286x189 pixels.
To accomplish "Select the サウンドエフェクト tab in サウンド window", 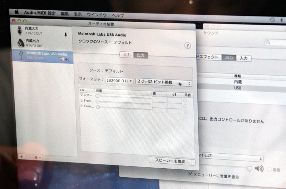I will pyautogui.click(x=209, y=57).
